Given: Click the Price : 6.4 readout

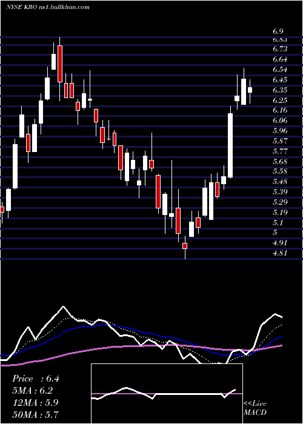Looking at the screenshot, I should coord(35,379).
